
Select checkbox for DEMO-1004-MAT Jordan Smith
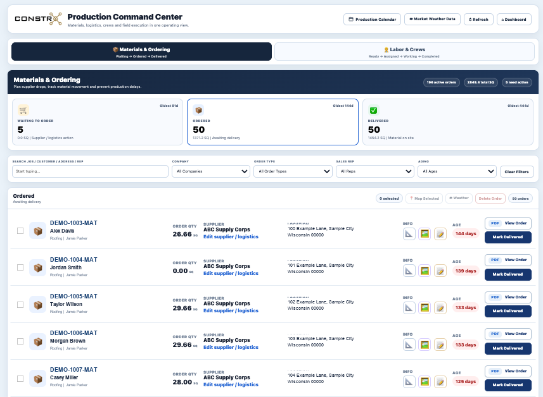point(20,267)
